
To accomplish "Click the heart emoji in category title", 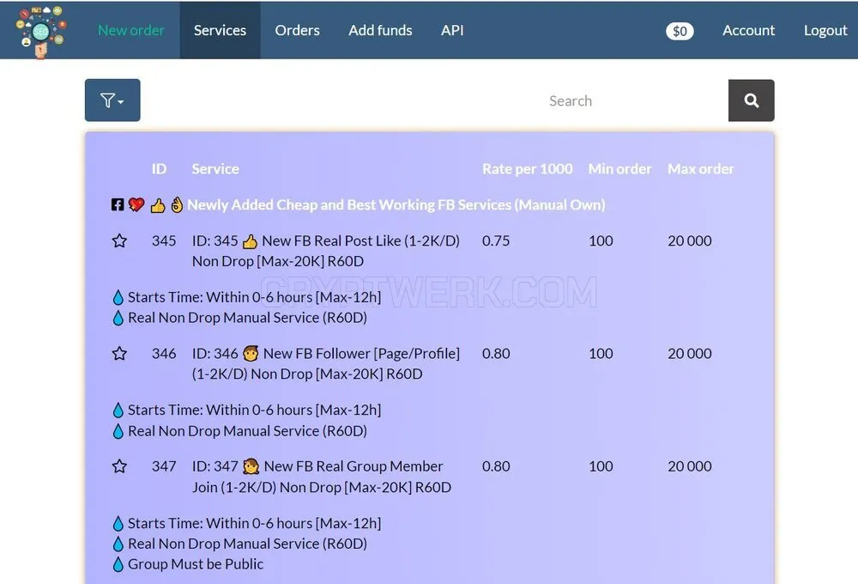I will (x=136, y=204).
